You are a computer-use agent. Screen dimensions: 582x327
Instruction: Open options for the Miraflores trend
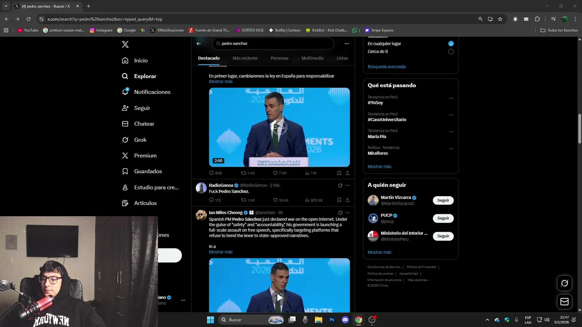tap(451, 149)
